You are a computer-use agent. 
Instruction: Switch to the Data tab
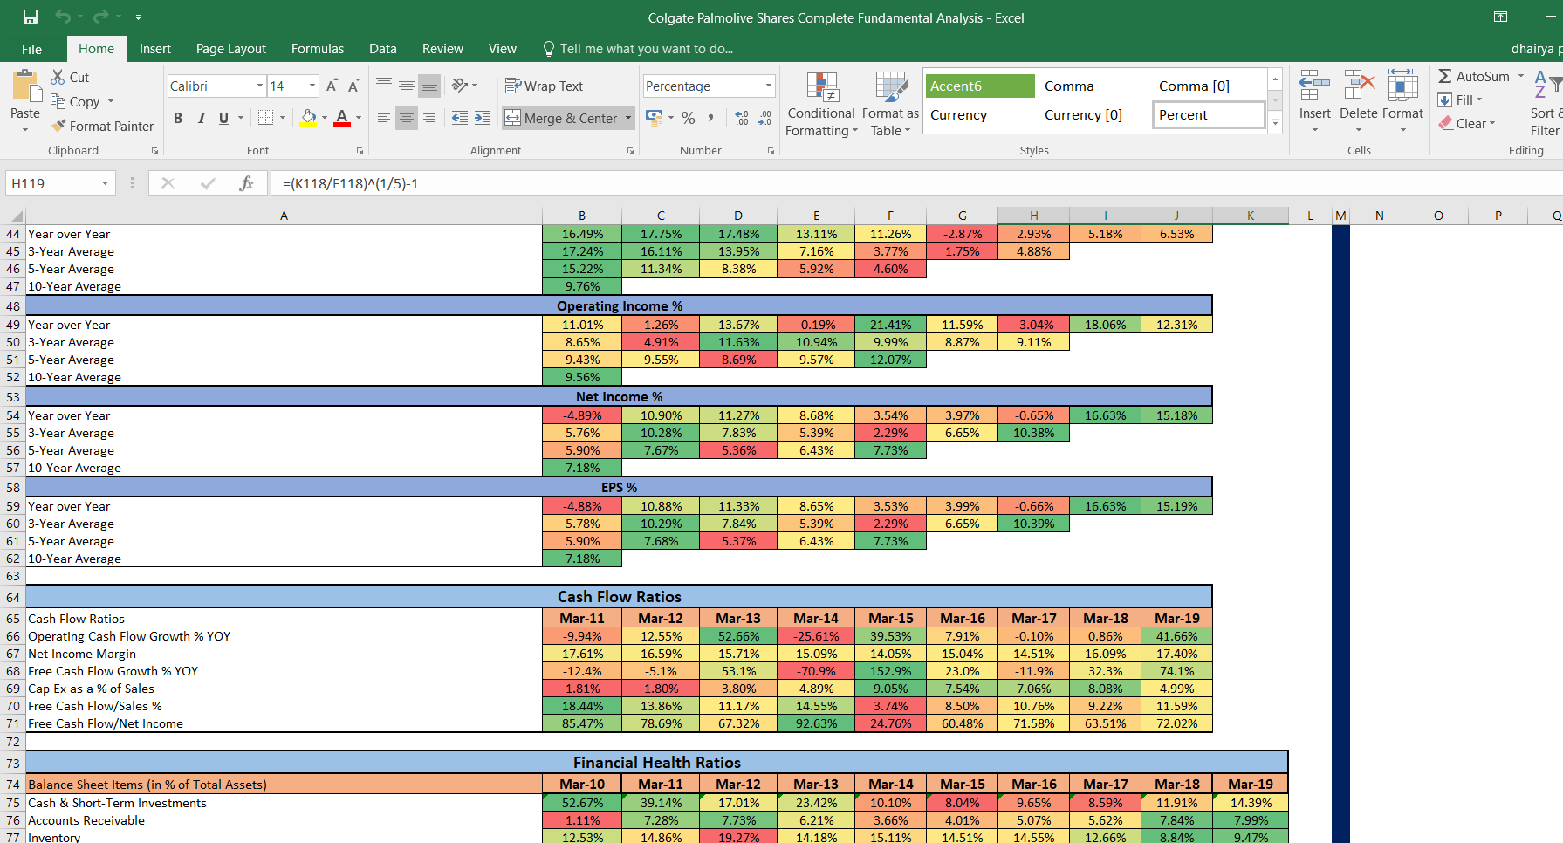click(x=383, y=49)
